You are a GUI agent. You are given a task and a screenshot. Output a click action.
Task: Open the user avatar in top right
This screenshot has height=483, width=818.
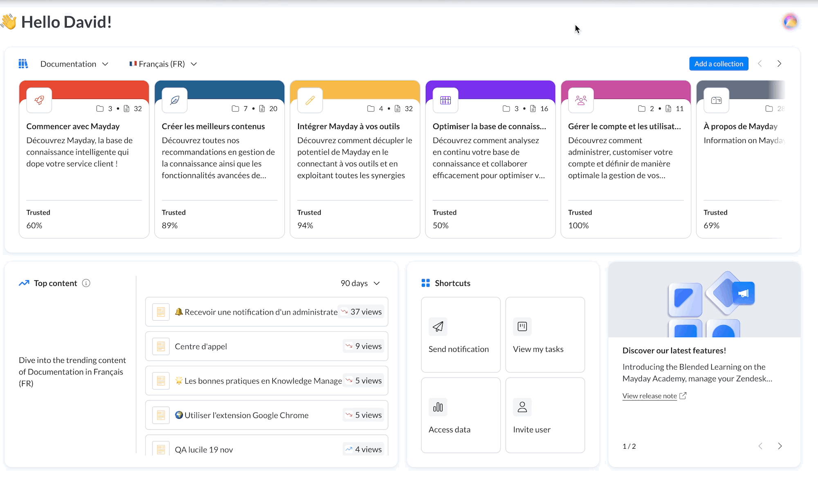point(790,22)
